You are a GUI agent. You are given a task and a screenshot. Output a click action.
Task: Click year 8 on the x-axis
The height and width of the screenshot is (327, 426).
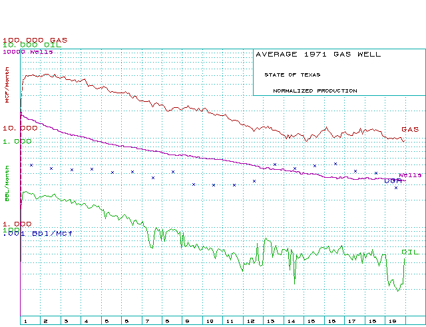[x=167, y=320]
